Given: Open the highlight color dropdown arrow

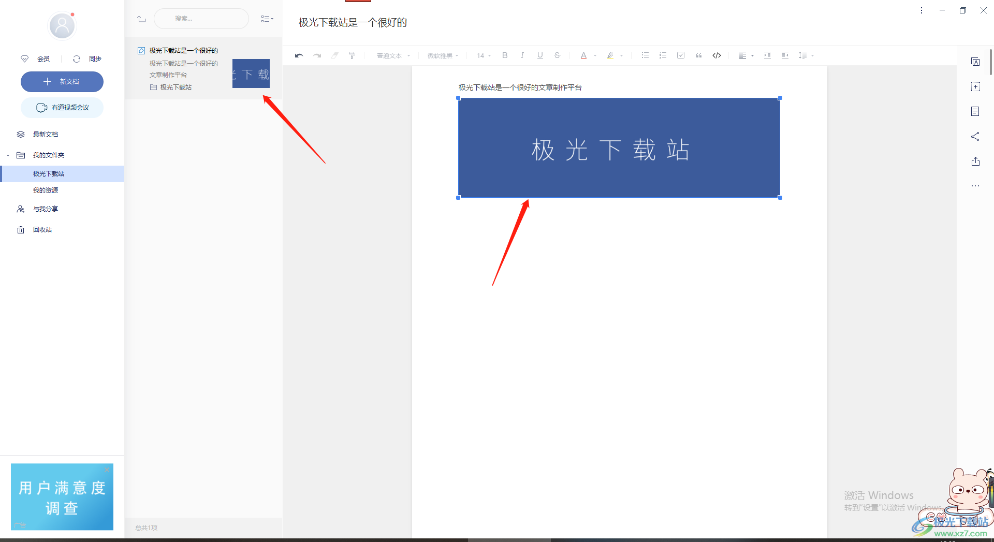Looking at the screenshot, I should pyautogui.click(x=622, y=55).
